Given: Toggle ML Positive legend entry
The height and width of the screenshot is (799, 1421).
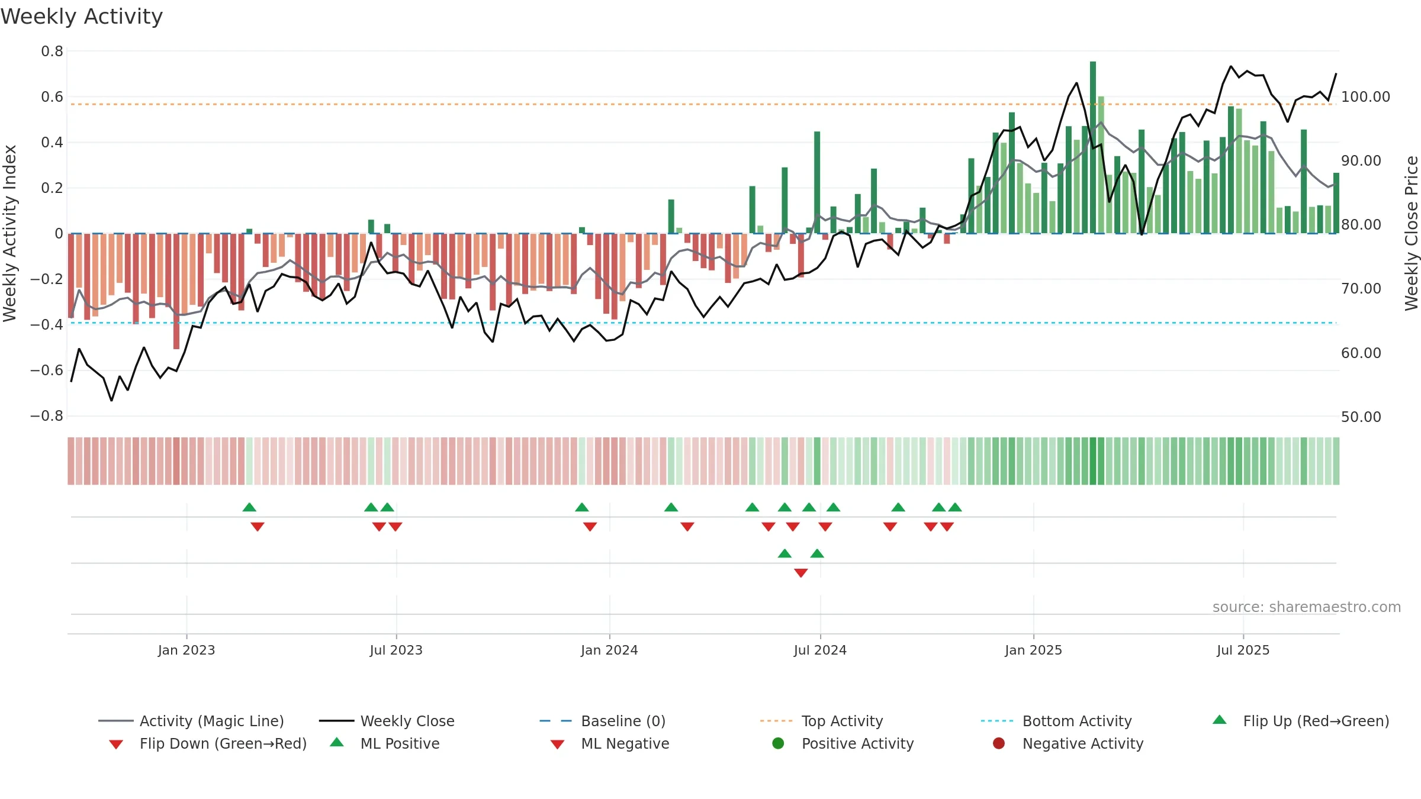Looking at the screenshot, I should [385, 743].
